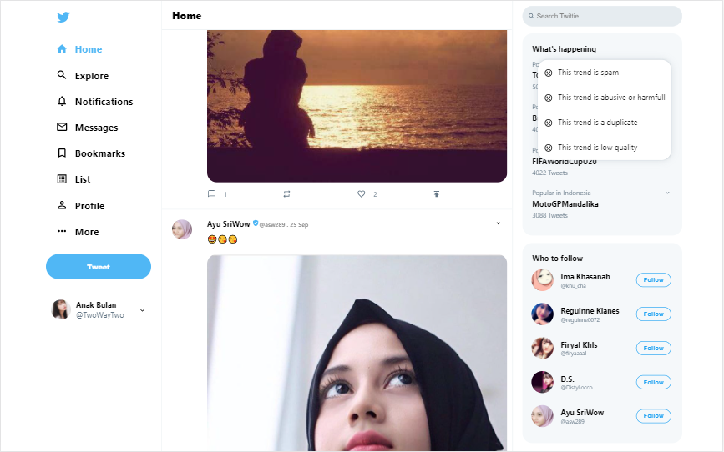Open the hijab portrait photo
Viewport: 724px width, 452px height.
click(x=357, y=354)
